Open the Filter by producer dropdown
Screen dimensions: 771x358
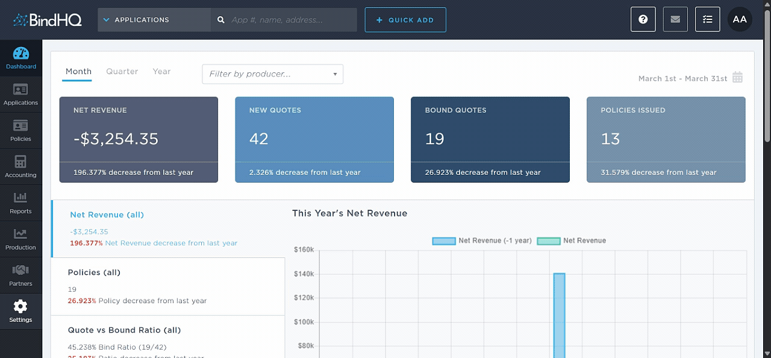tap(272, 74)
